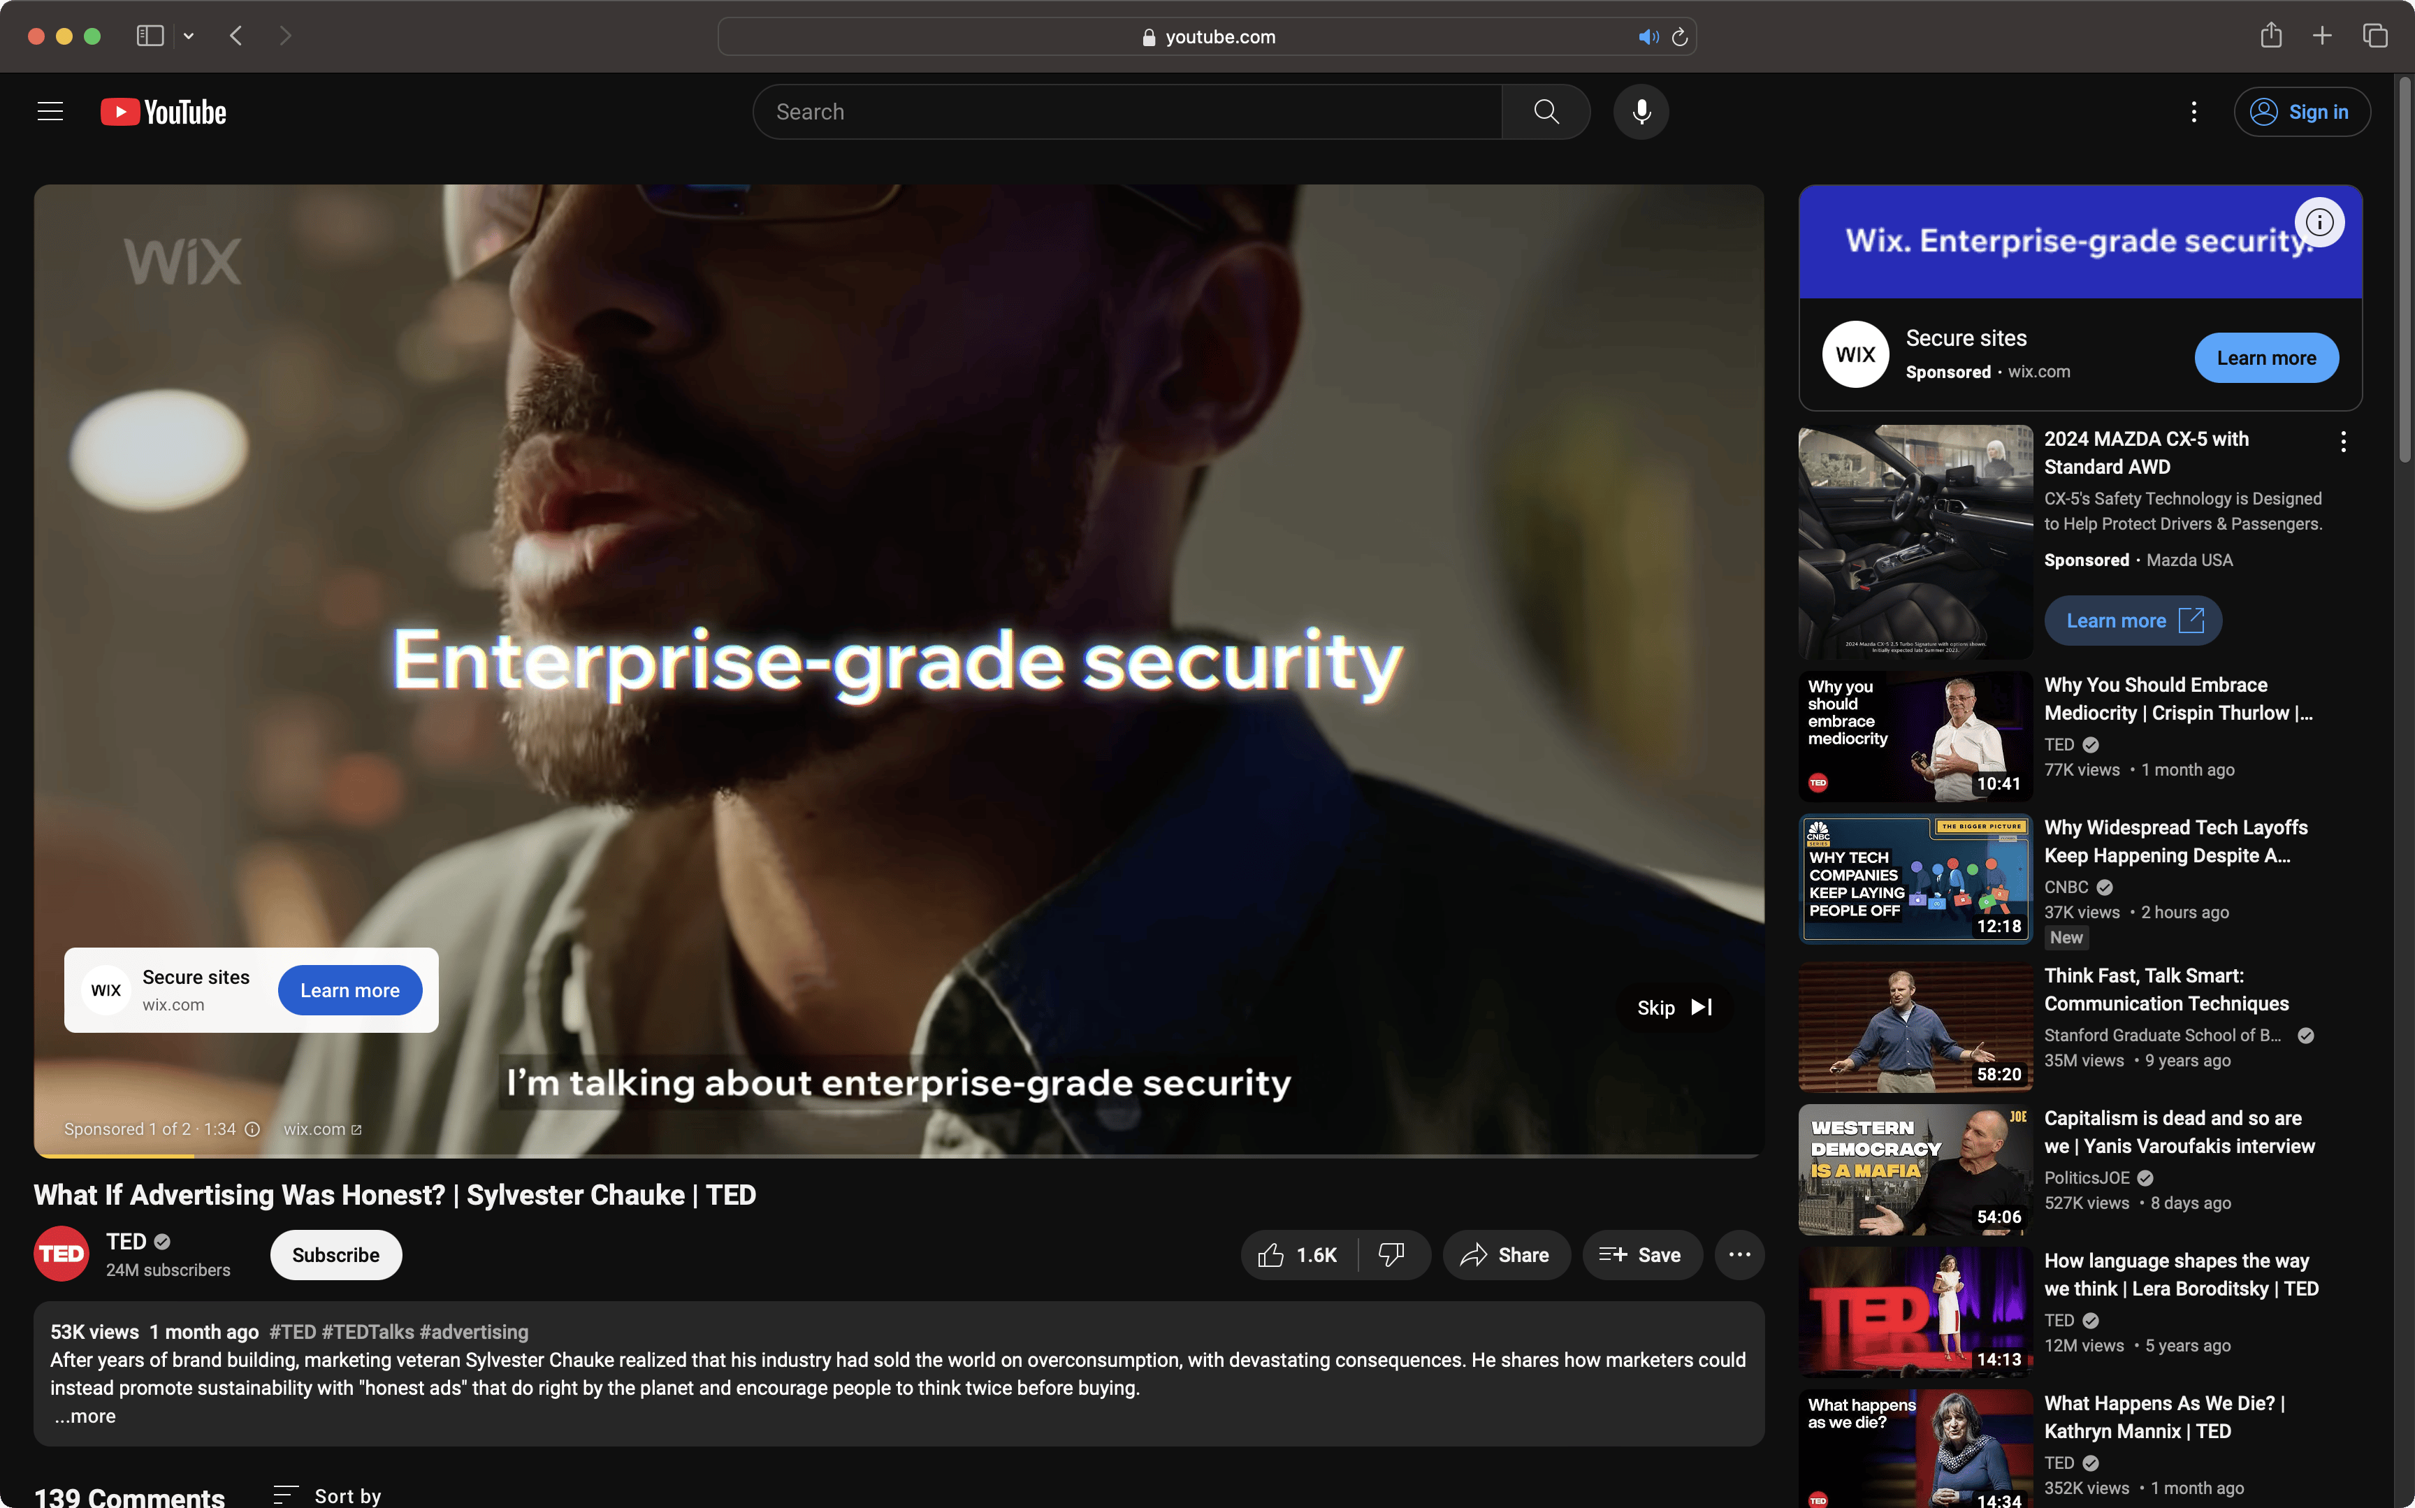Toggle the Safari sidebar button
This screenshot has width=2415, height=1508.
coord(150,36)
